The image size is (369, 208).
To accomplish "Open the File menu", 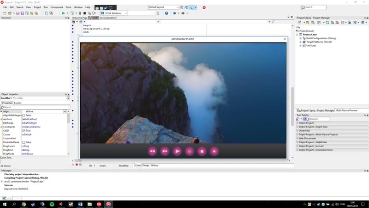I will click(x=5, y=7).
